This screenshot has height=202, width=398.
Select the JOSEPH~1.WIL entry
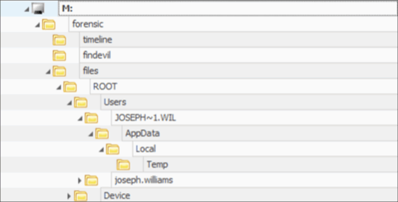[145, 118]
